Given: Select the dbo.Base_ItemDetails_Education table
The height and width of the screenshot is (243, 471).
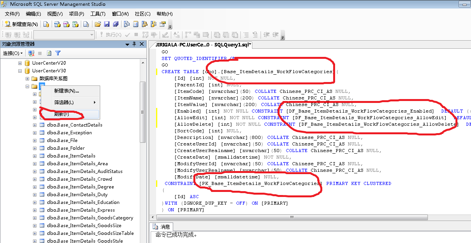Looking at the screenshot, I should click(x=83, y=202).
